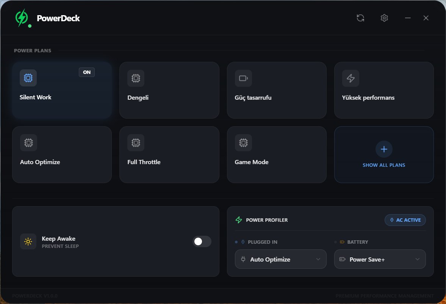This screenshot has height=304, width=446.
Task: Select the Game Mode plan card
Action: [x=277, y=155]
